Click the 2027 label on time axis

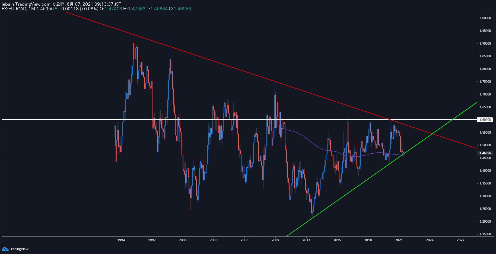tap(460, 240)
